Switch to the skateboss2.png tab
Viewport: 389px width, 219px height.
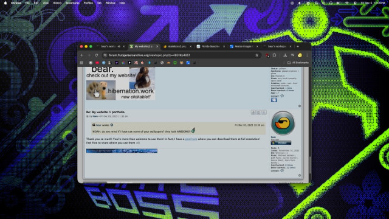(177, 46)
